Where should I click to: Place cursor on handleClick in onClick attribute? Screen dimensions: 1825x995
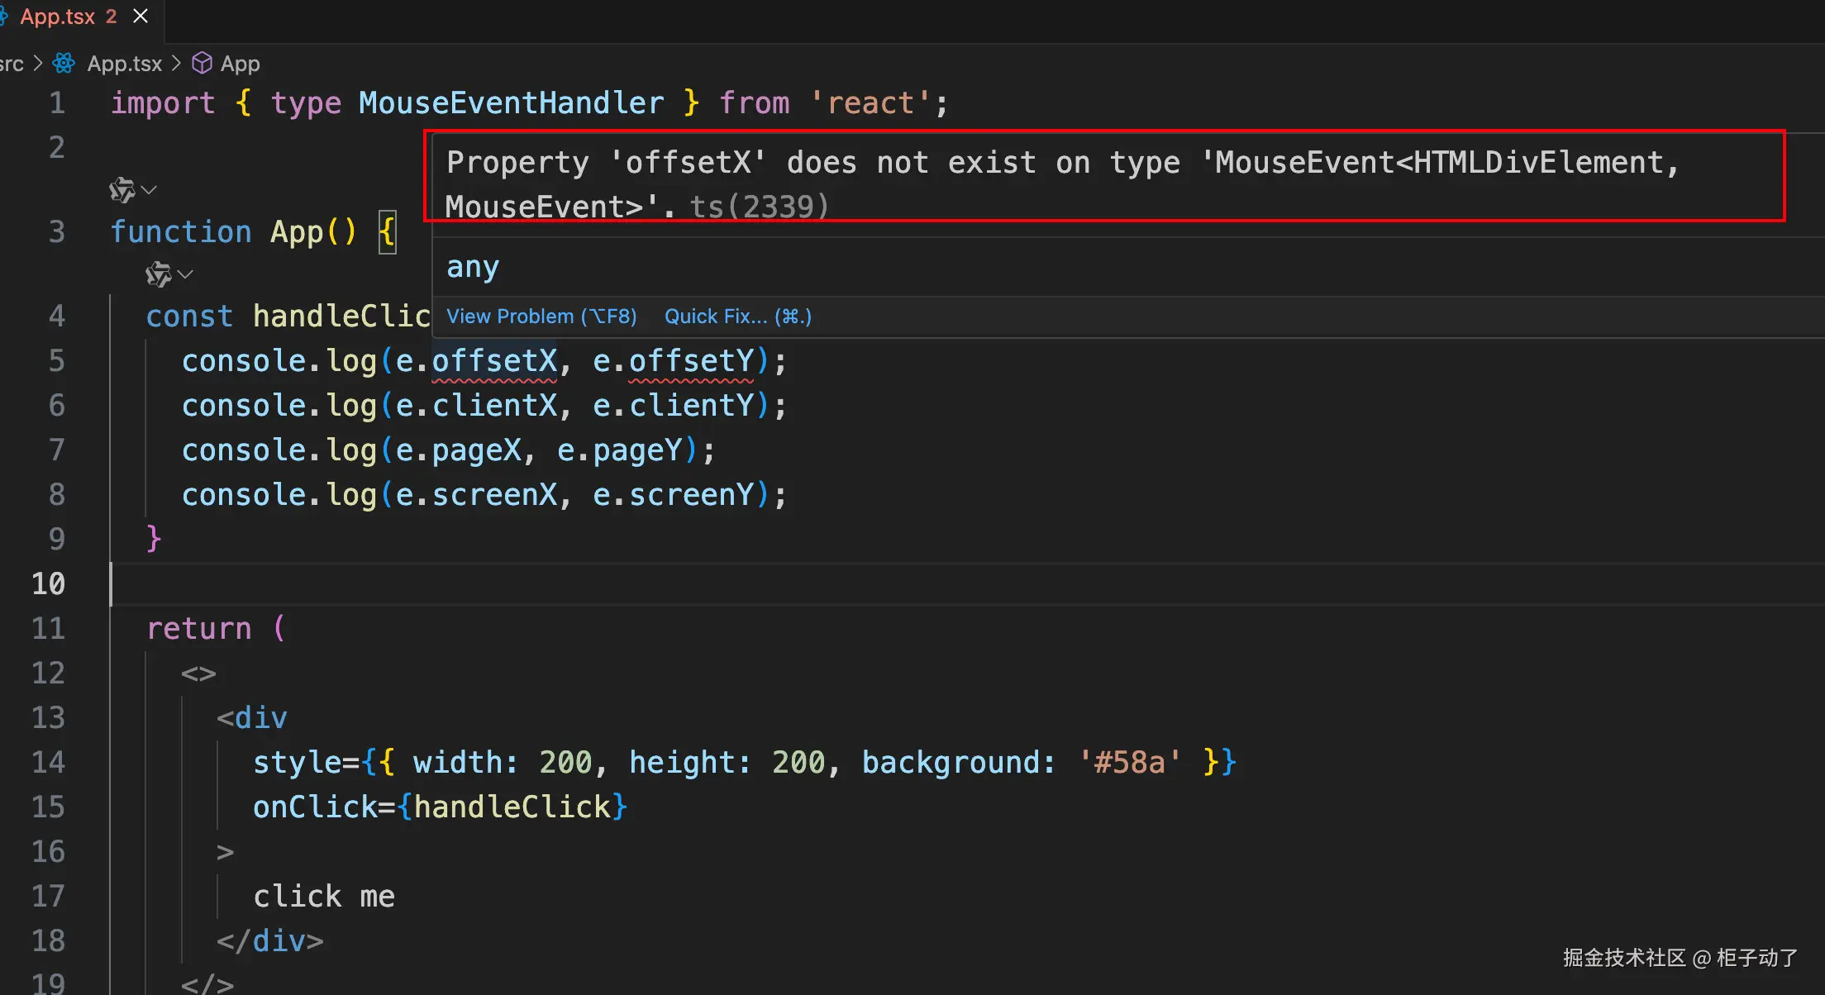512,807
